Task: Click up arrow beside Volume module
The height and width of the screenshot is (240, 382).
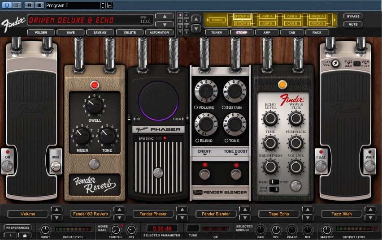Action: point(56,210)
